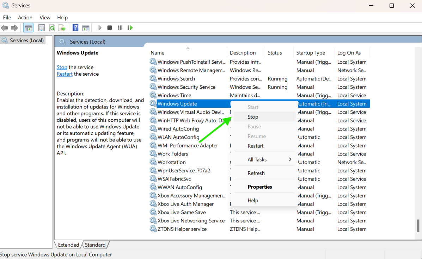Click the Restart the service link

point(65,74)
